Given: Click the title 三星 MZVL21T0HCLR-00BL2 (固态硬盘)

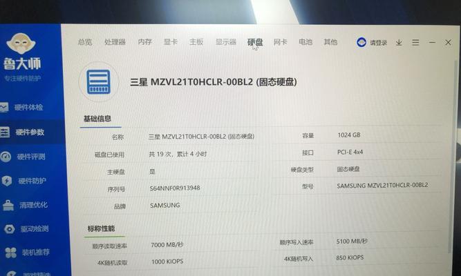Looking at the screenshot, I should (214, 82).
